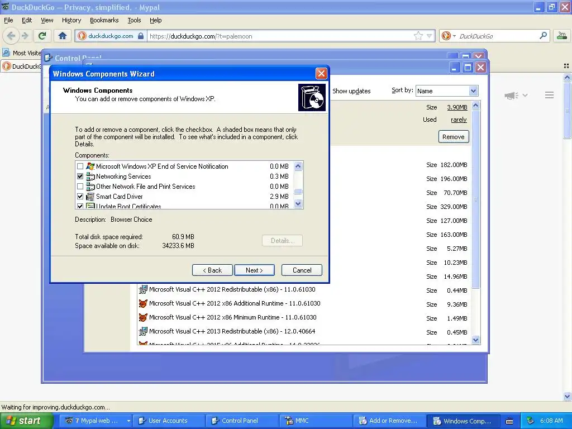The width and height of the screenshot is (572, 429).
Task: Click the Other Network File and Print icon
Action: coord(90,187)
